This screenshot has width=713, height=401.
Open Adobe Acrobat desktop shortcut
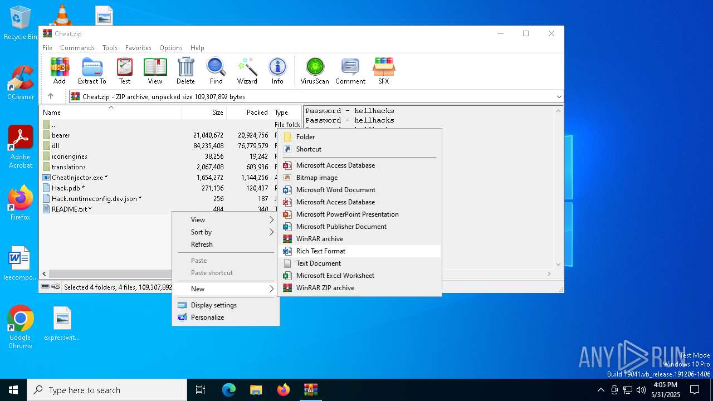[21, 147]
